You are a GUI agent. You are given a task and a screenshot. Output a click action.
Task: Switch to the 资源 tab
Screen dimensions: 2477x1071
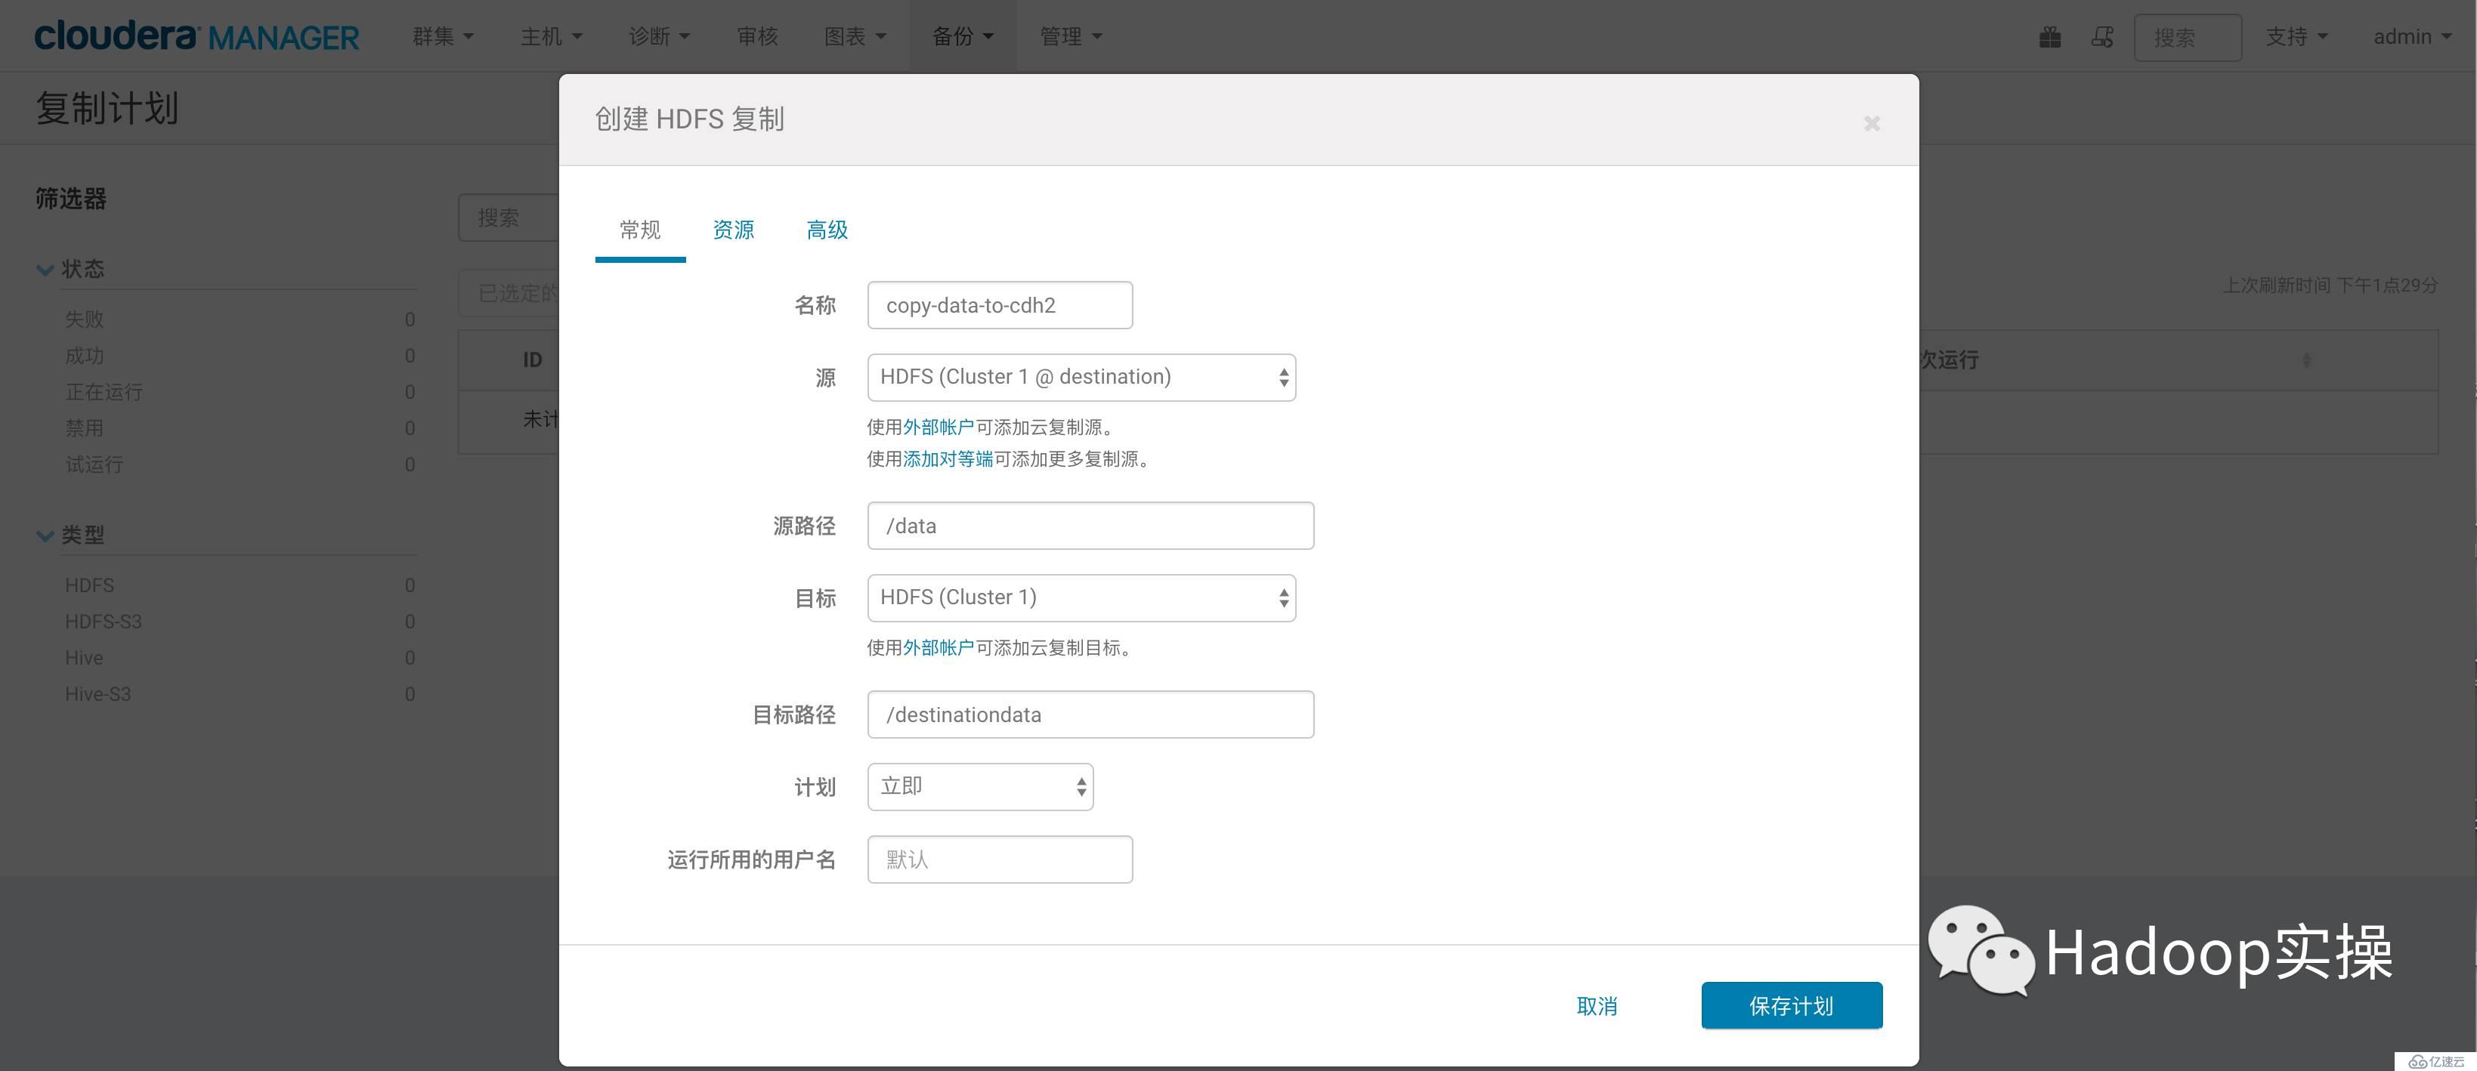tap(734, 230)
